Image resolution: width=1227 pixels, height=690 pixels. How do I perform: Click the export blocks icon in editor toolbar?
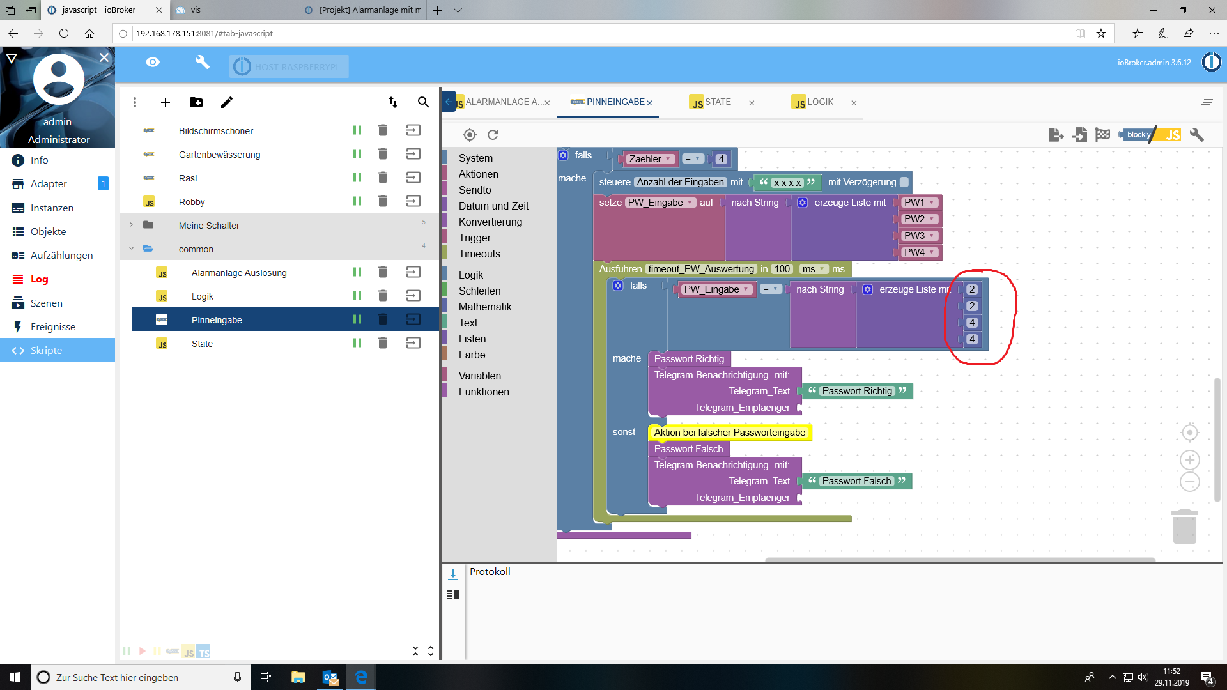1056,135
